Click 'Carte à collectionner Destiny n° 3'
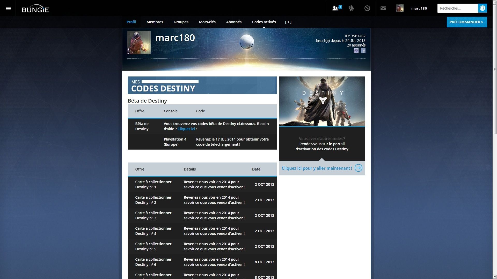 click(x=153, y=215)
